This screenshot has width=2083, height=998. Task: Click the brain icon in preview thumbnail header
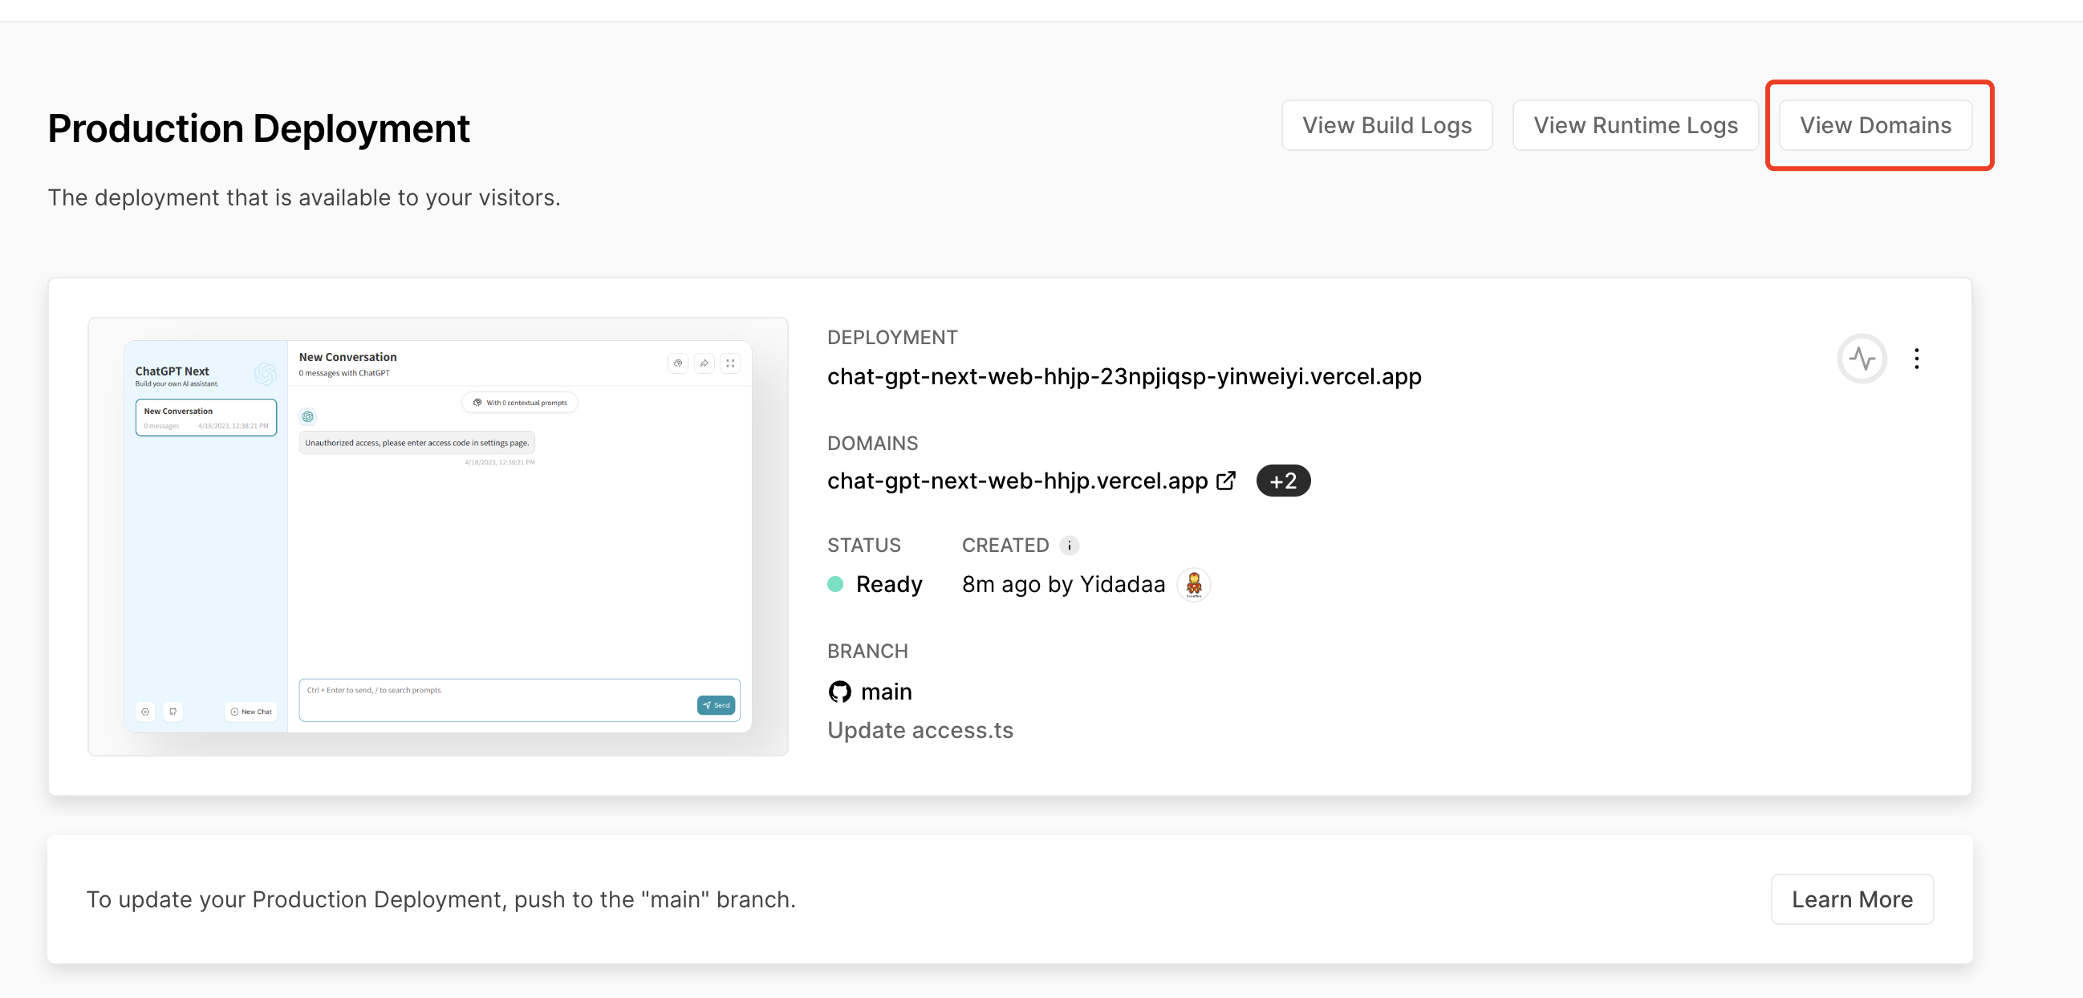coord(679,363)
